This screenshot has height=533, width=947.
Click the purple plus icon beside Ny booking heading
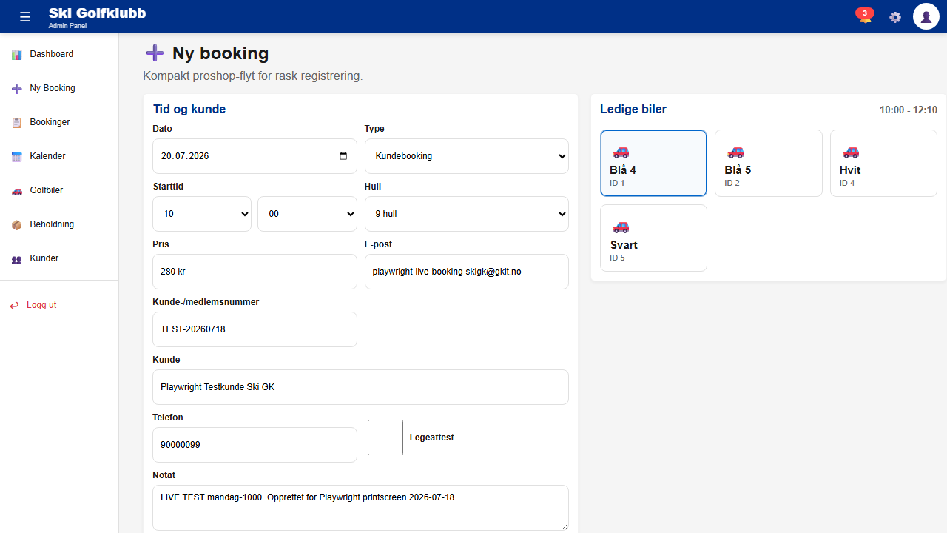(x=155, y=53)
